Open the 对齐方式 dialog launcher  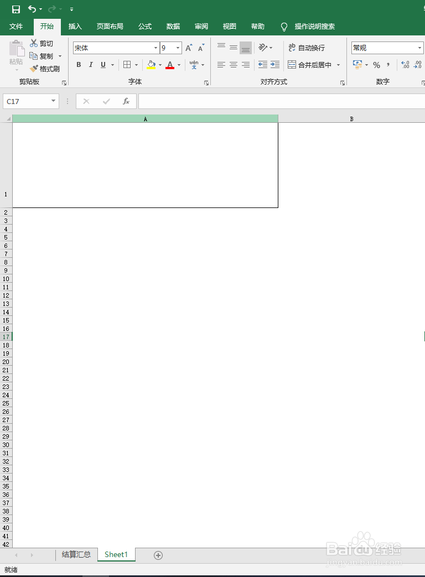click(343, 83)
